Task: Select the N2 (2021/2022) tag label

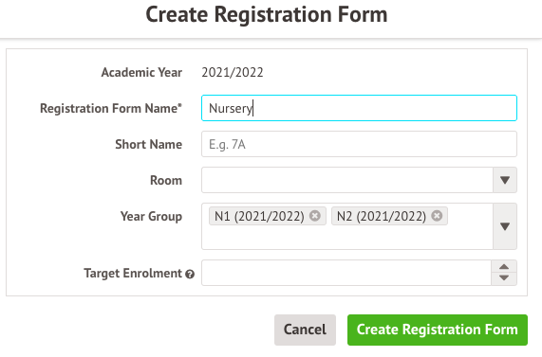Action: click(x=382, y=216)
